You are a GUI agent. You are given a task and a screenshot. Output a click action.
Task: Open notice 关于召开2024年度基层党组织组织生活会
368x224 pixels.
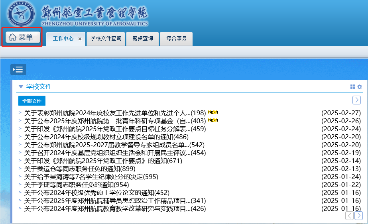(115, 153)
